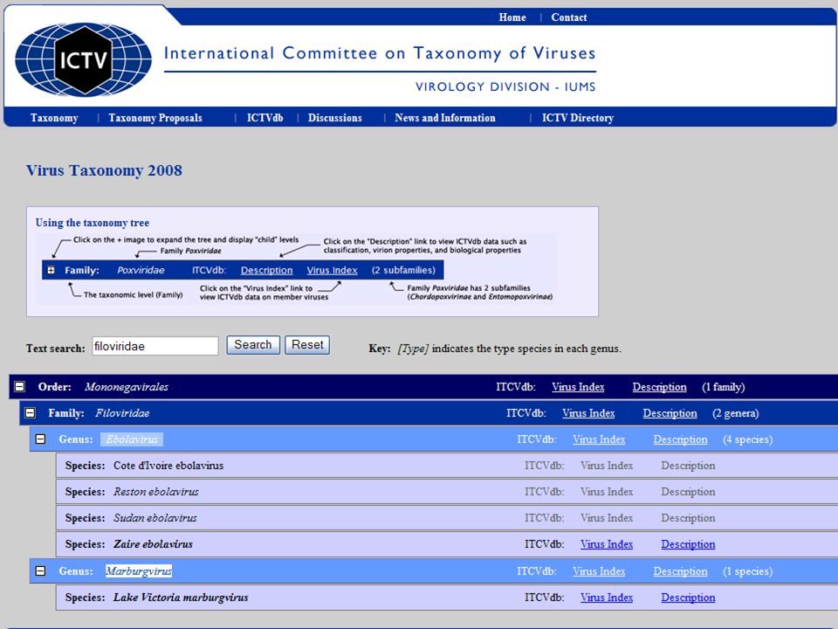This screenshot has height=629, width=838.
Task: Open the Contact link
Action: [568, 17]
